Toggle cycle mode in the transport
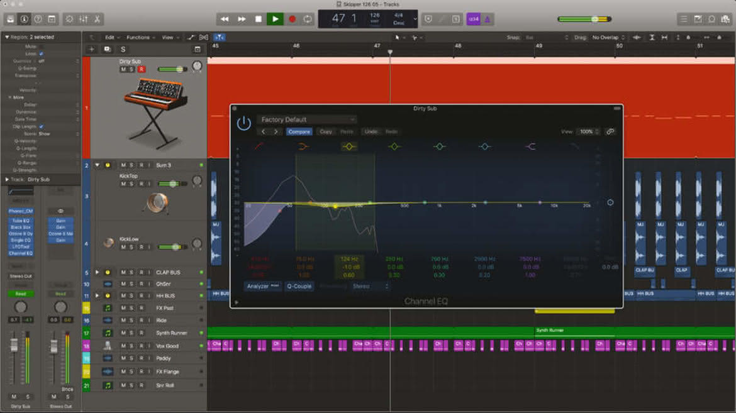The image size is (736, 413). point(308,19)
